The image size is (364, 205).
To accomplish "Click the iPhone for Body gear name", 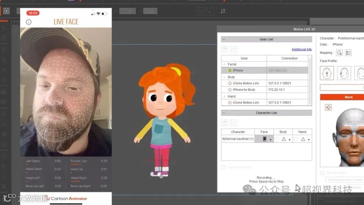I will coord(244,90).
